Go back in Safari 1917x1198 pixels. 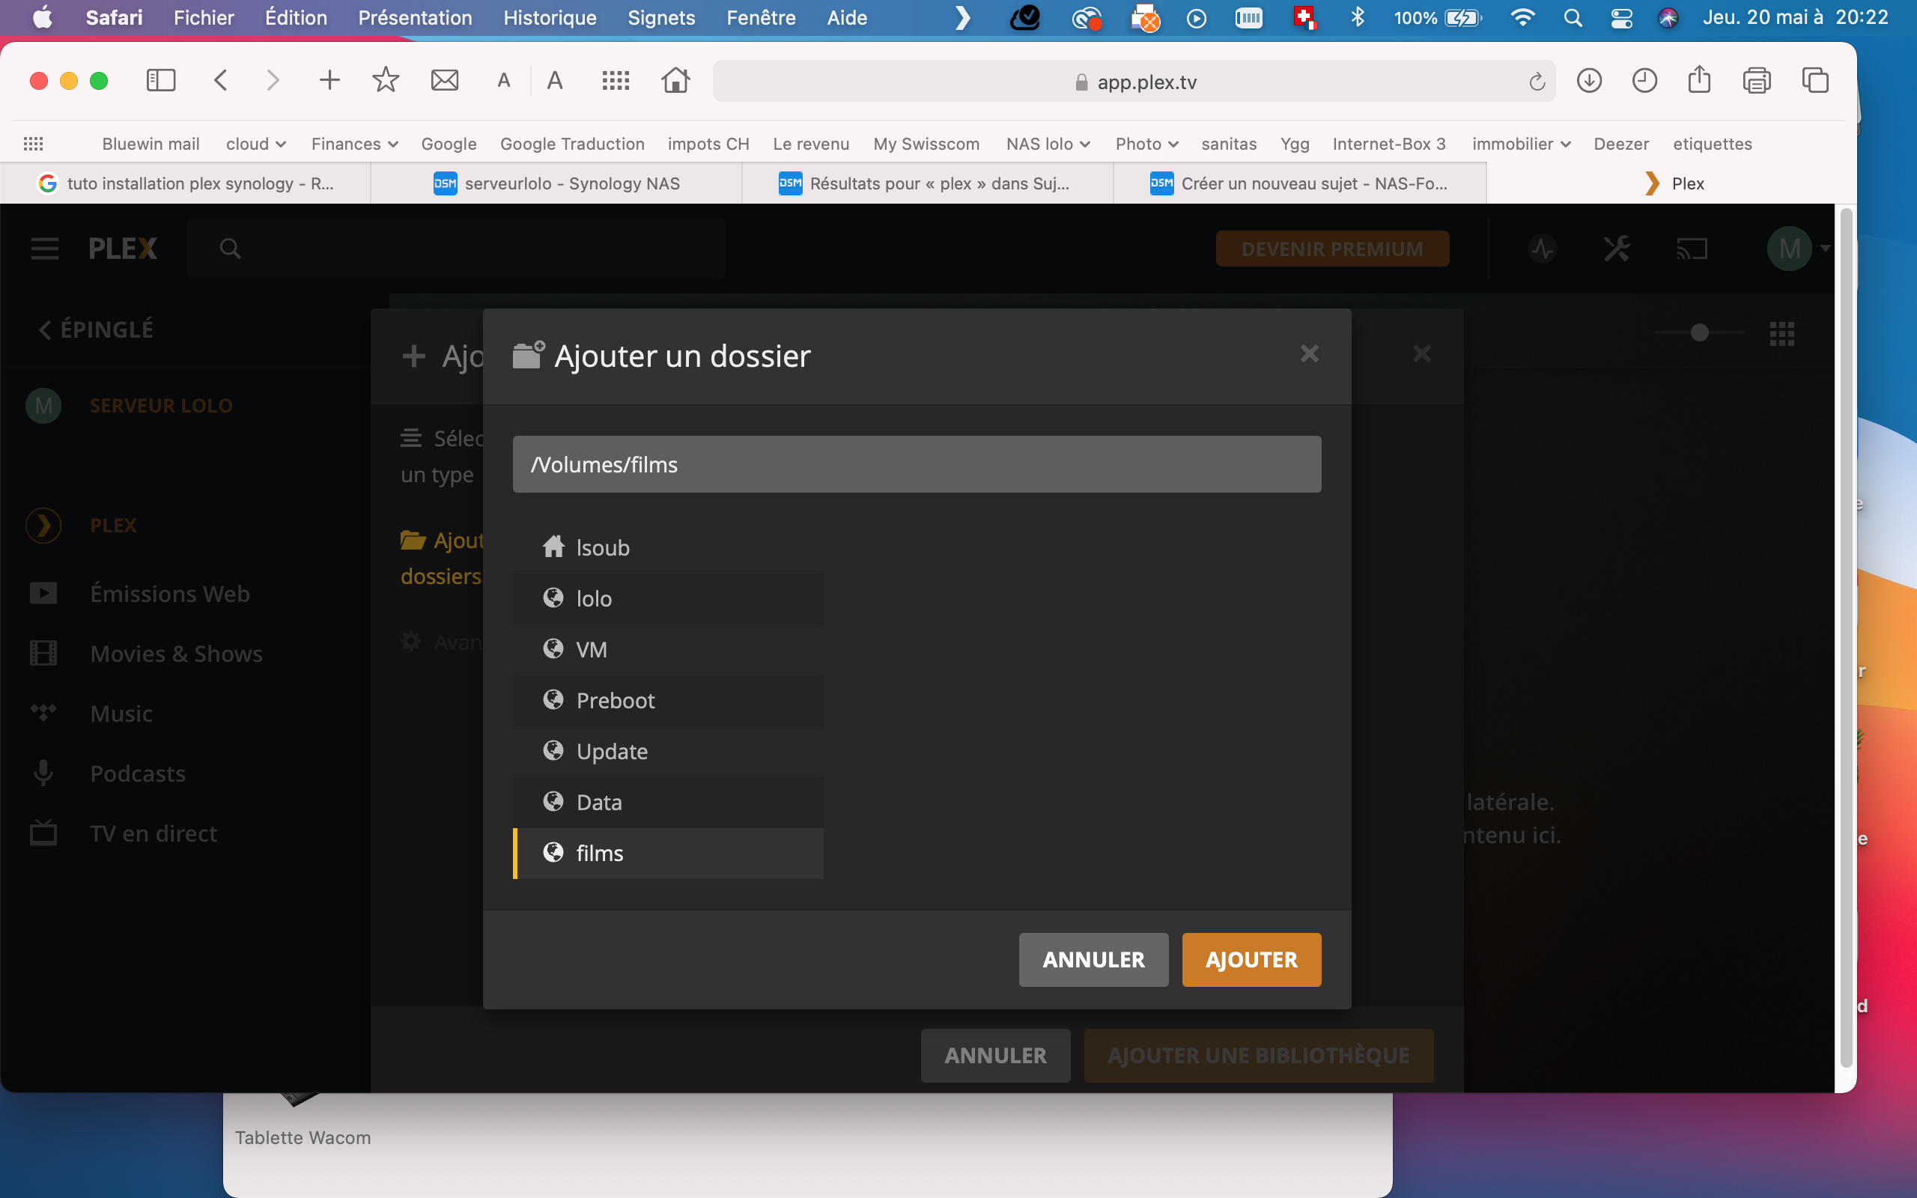pos(221,80)
